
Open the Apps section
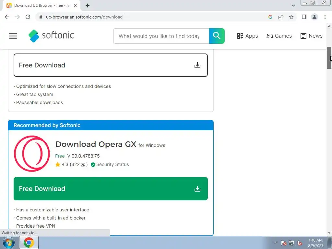[247, 36]
